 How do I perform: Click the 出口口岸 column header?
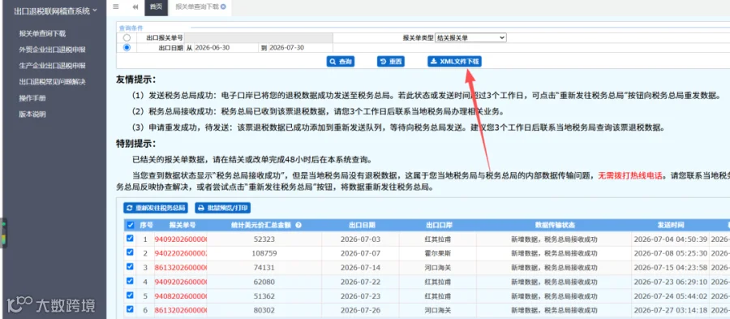click(439, 225)
